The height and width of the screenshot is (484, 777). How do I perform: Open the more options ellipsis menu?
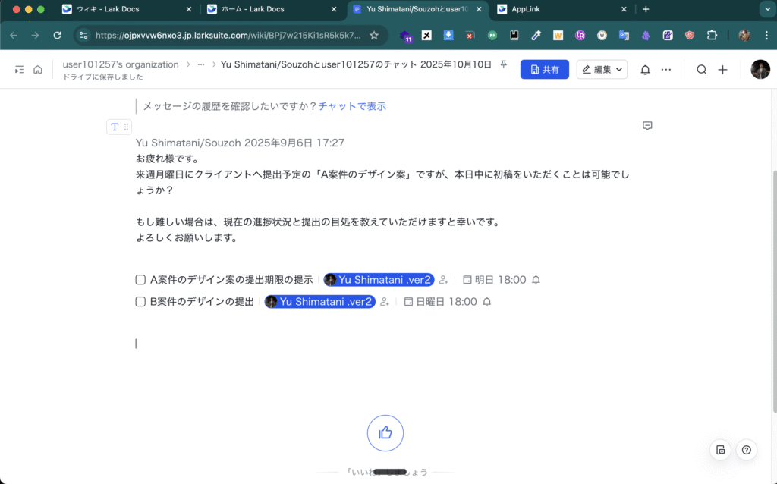[x=666, y=70]
